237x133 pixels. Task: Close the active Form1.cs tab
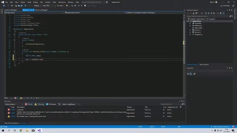pyautogui.click(x=33, y=10)
